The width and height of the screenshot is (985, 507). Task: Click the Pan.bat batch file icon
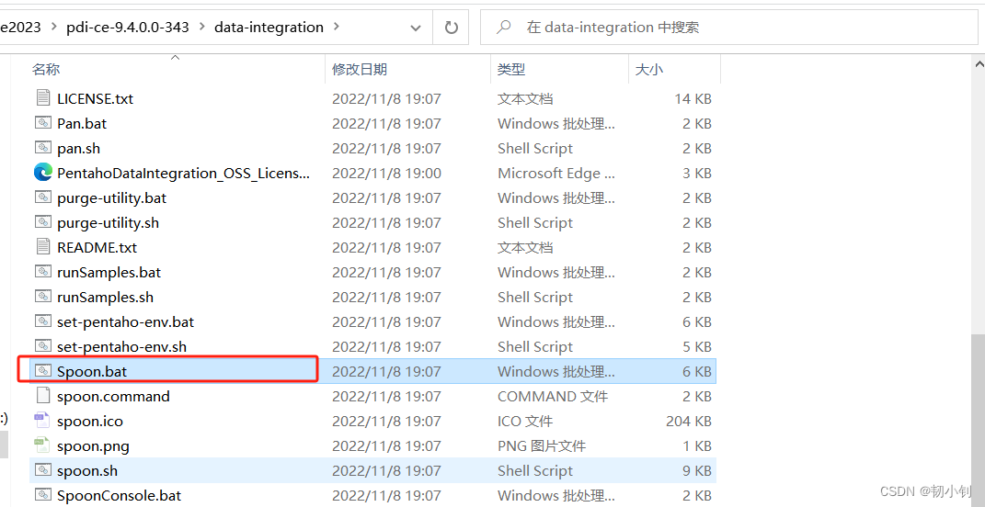tap(42, 124)
